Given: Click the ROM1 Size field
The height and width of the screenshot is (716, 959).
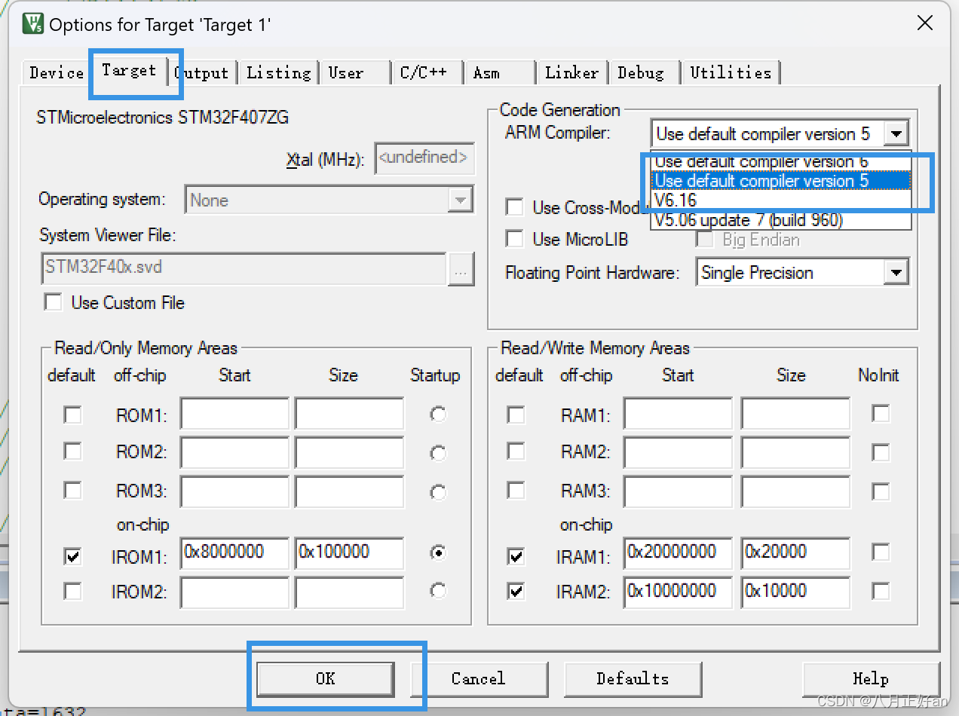Looking at the screenshot, I should 349,414.
